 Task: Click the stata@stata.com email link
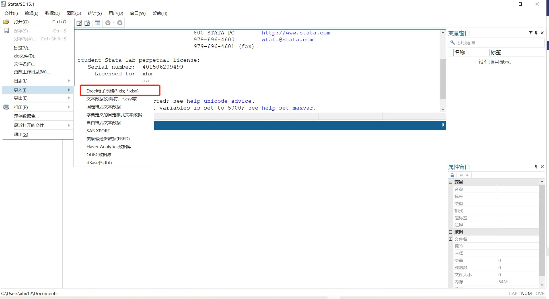287,40
